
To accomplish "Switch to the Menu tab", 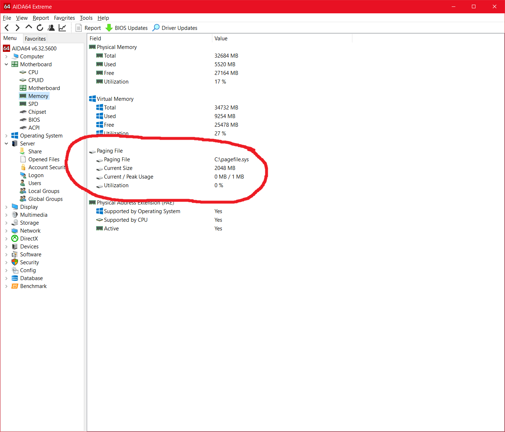I will tap(10, 38).
